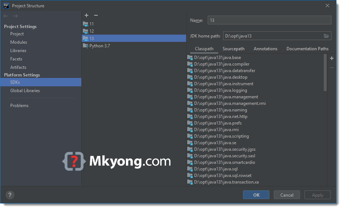Click the folder icon of java.compiler entry

(190, 64)
